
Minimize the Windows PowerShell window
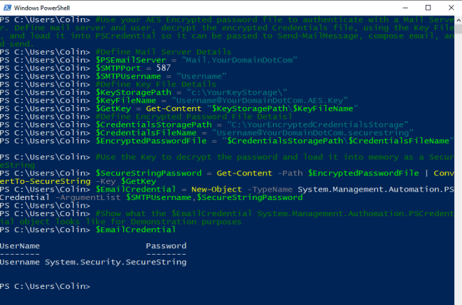click(405, 8)
